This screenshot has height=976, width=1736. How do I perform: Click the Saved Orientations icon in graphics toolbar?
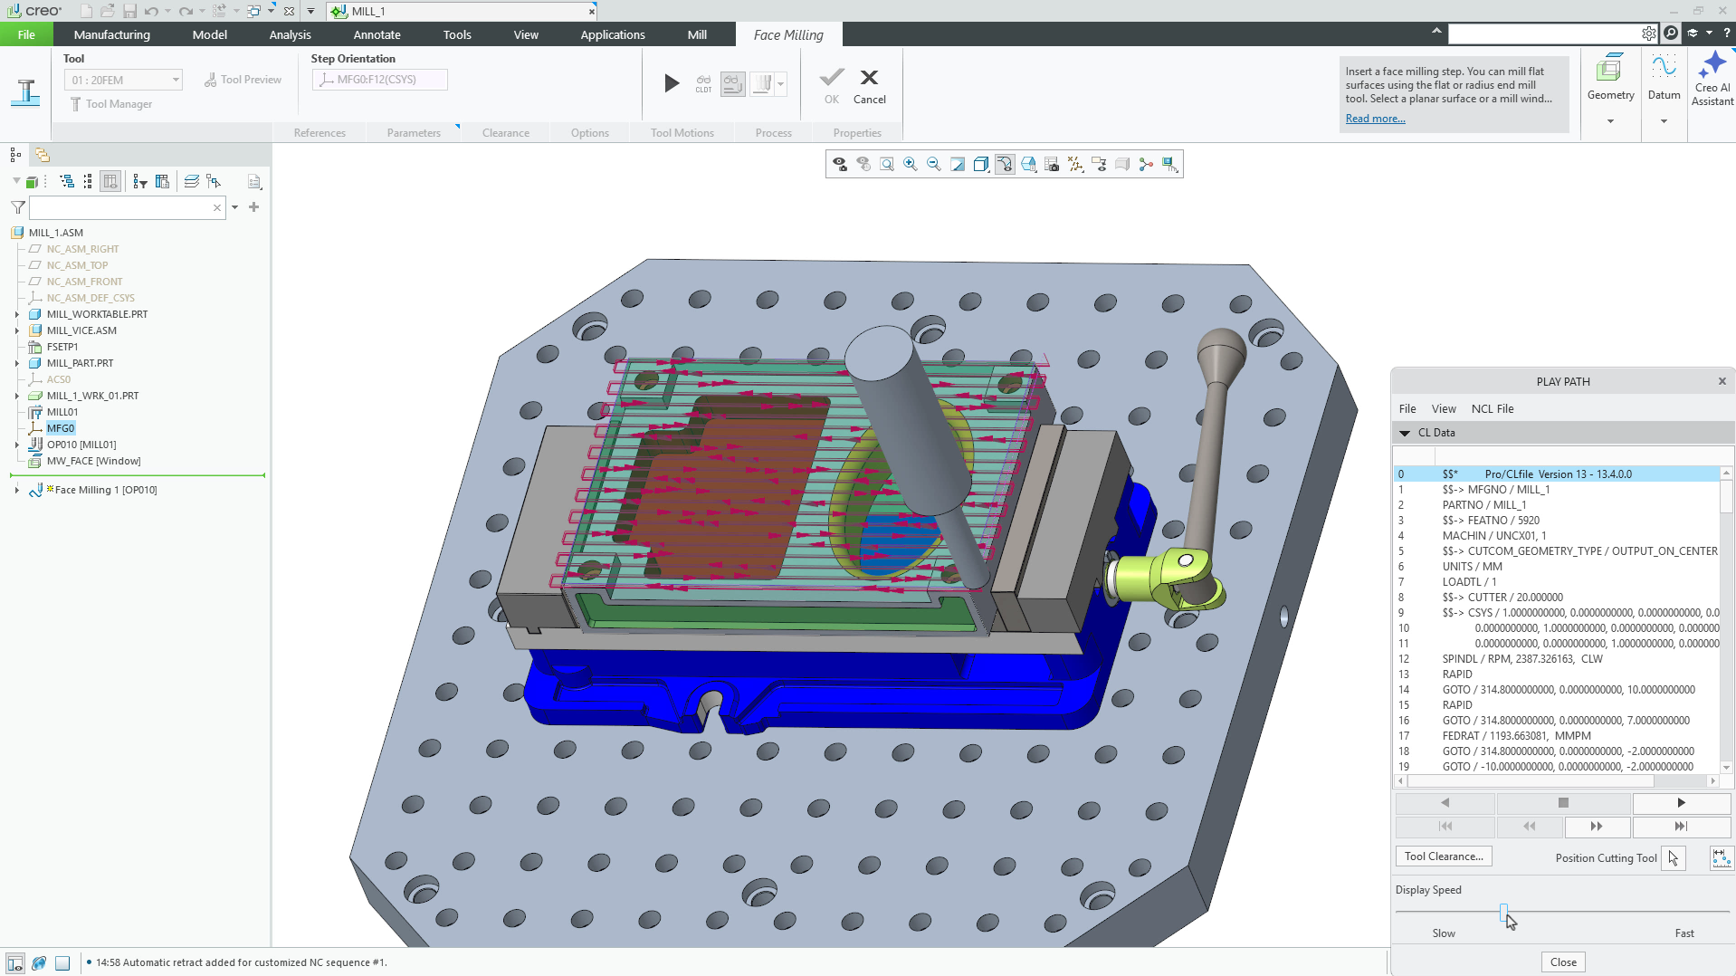point(1028,164)
